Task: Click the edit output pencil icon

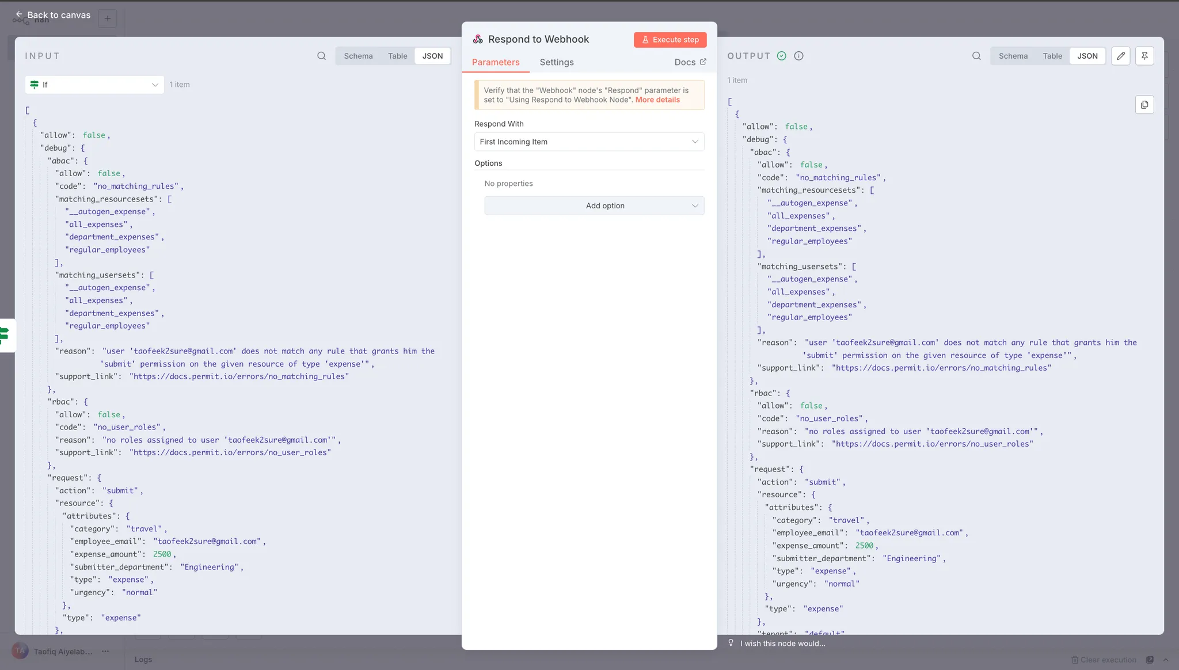Action: 1120,56
